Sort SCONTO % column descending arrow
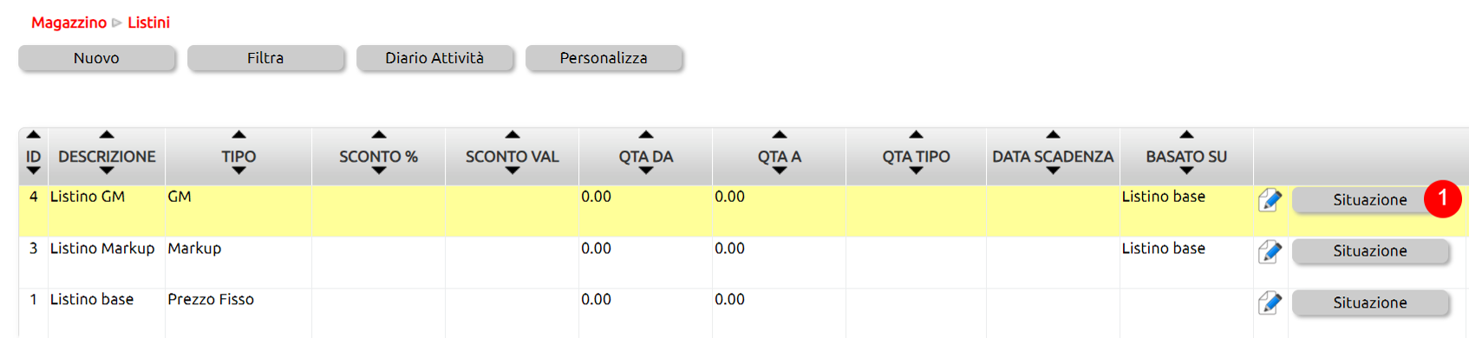Screen dimensions: 1469x338 379,171
